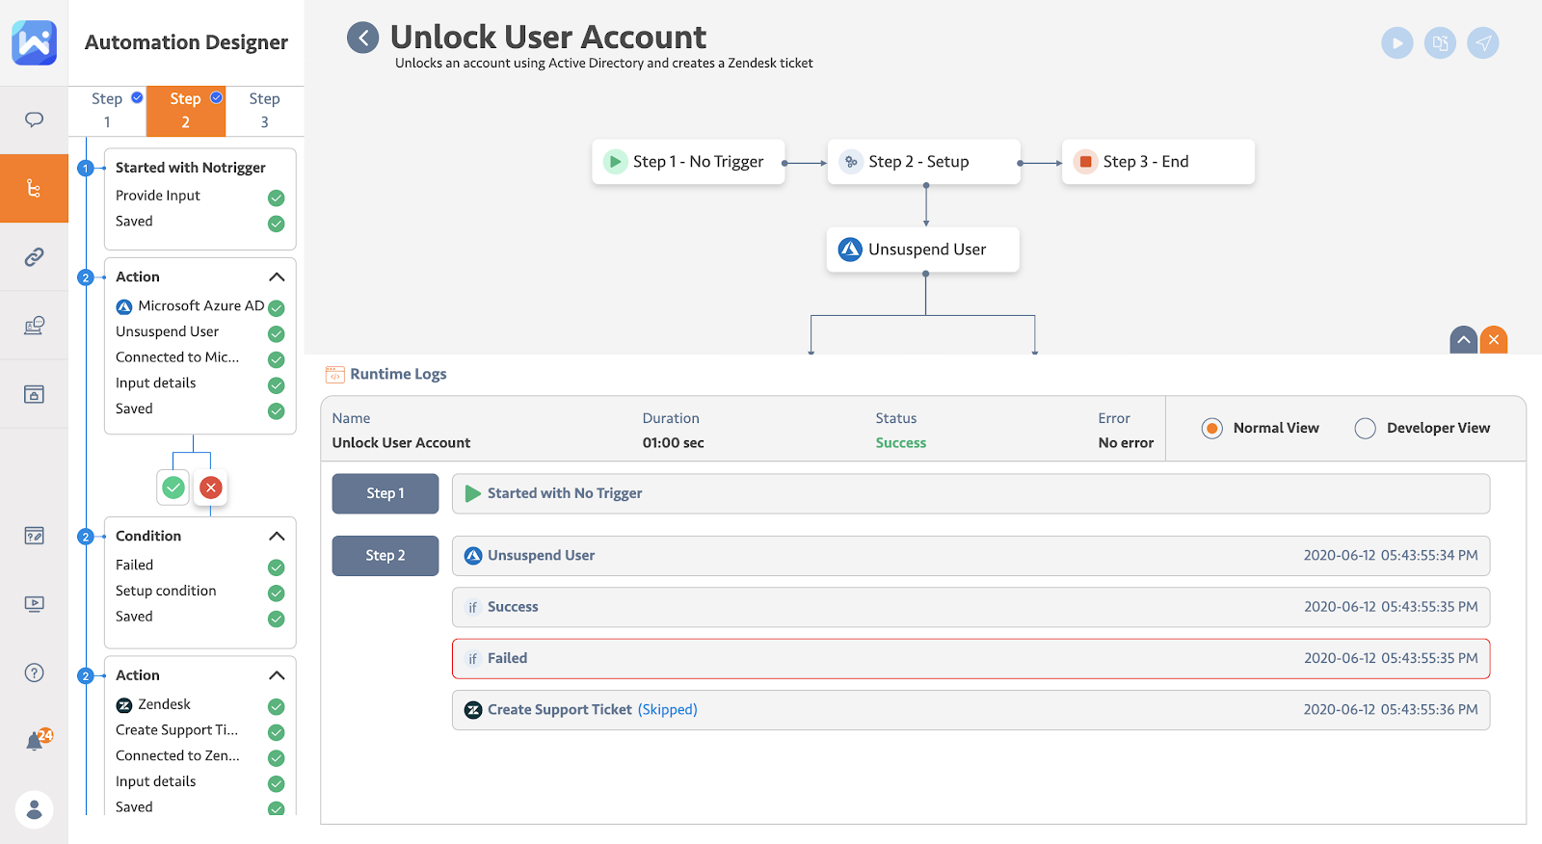Click the Unsuspend User flow node
Image resolution: width=1542 pixels, height=844 pixels.
[x=923, y=250]
